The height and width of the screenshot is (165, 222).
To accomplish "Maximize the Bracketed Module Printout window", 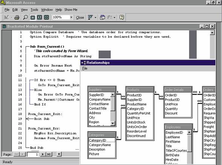I will 207,26.
